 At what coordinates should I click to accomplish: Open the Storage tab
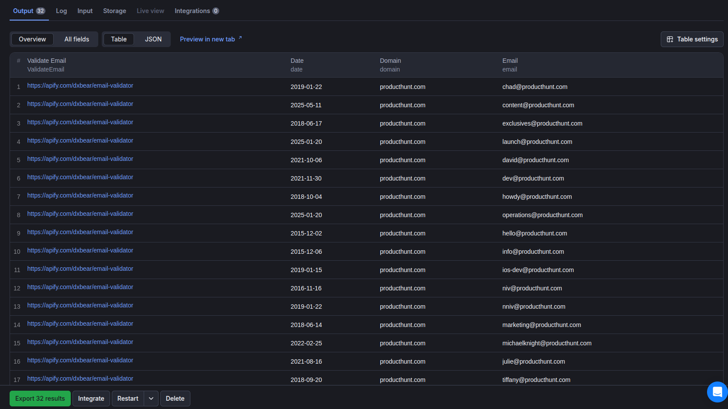[x=114, y=11]
